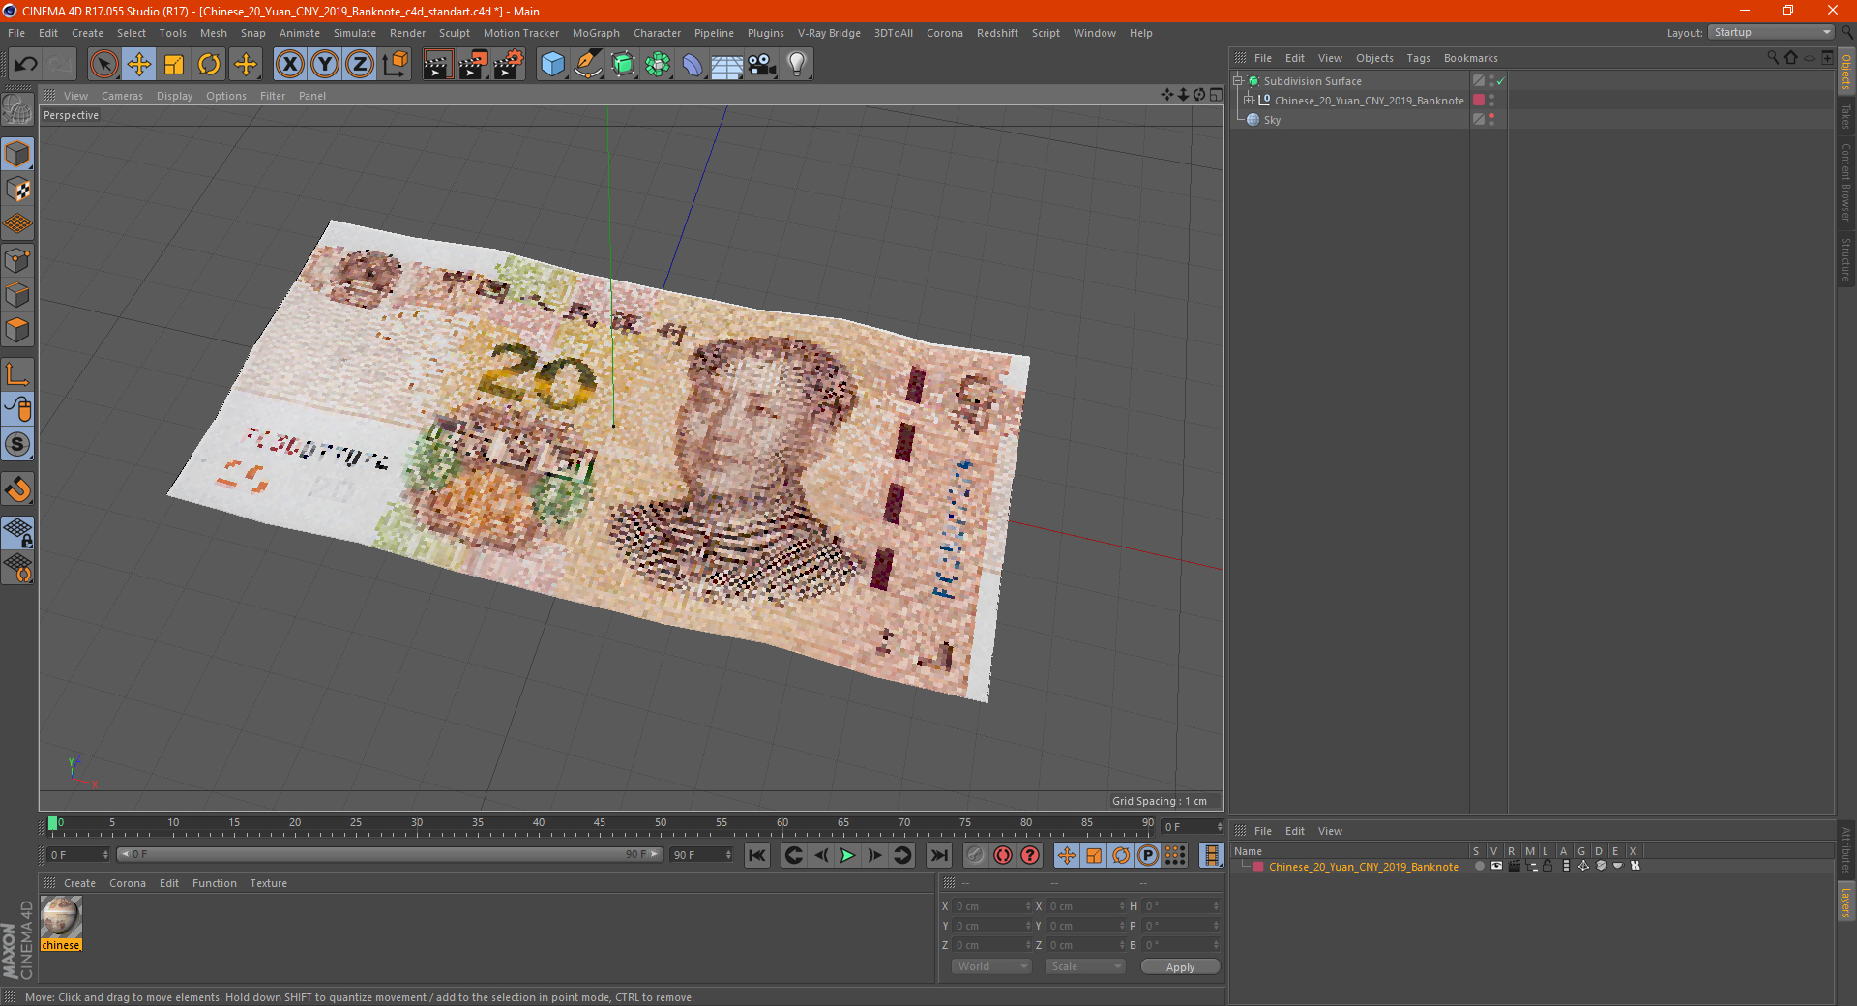Open the Redshift menu
This screenshot has width=1857, height=1006.
coord(997,33)
